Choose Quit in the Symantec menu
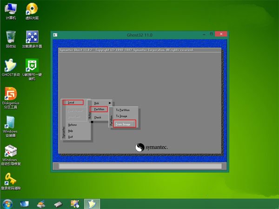Screen dimensions: 279x209 (70, 137)
